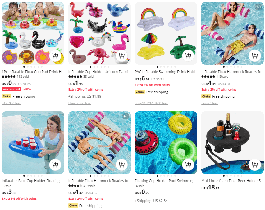Image resolution: width=265 pixels, height=210 pixels.
Task: Select second carousel dot under rainbow holder
Action: pyautogui.click(x=161, y=67)
